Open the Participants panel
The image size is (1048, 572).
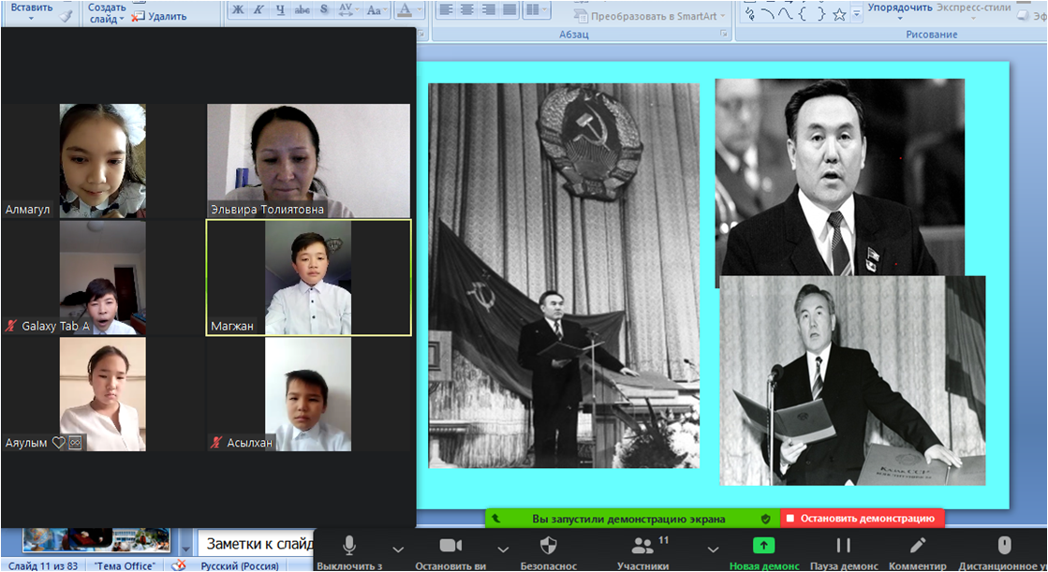[643, 546]
